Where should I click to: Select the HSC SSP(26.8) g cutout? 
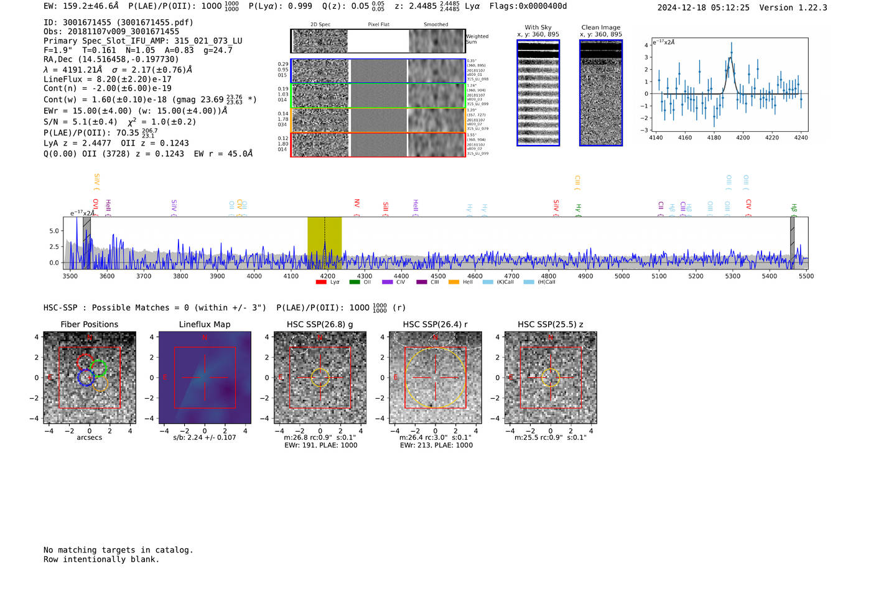click(320, 378)
